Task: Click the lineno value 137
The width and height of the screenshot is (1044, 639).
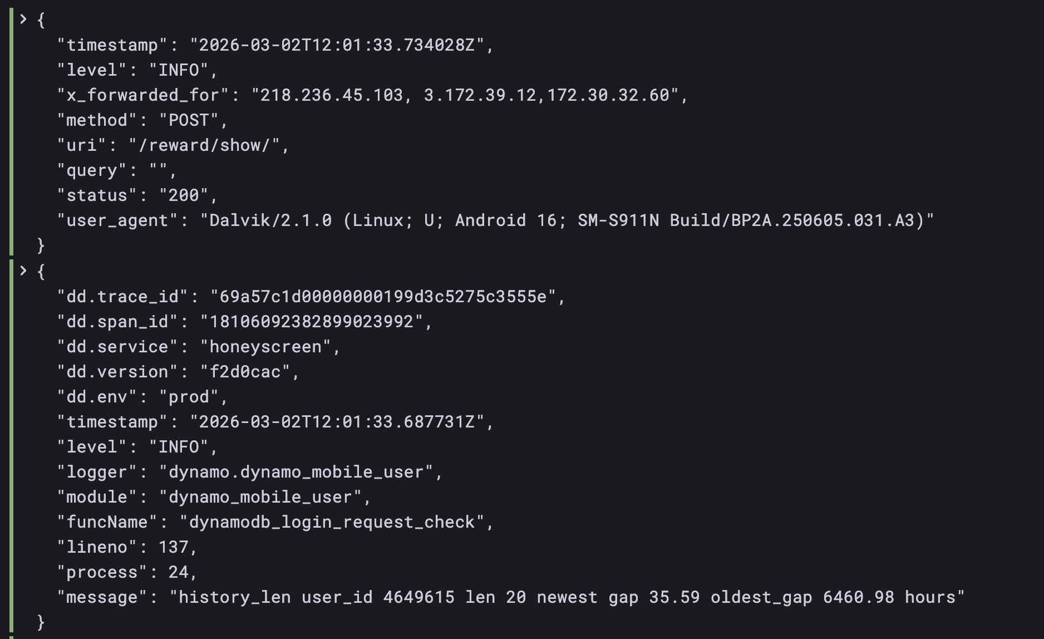Action: [174, 547]
